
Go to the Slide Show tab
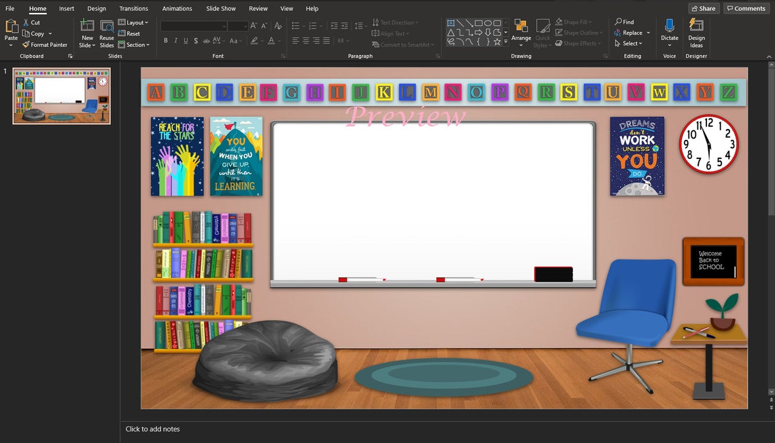pos(220,8)
